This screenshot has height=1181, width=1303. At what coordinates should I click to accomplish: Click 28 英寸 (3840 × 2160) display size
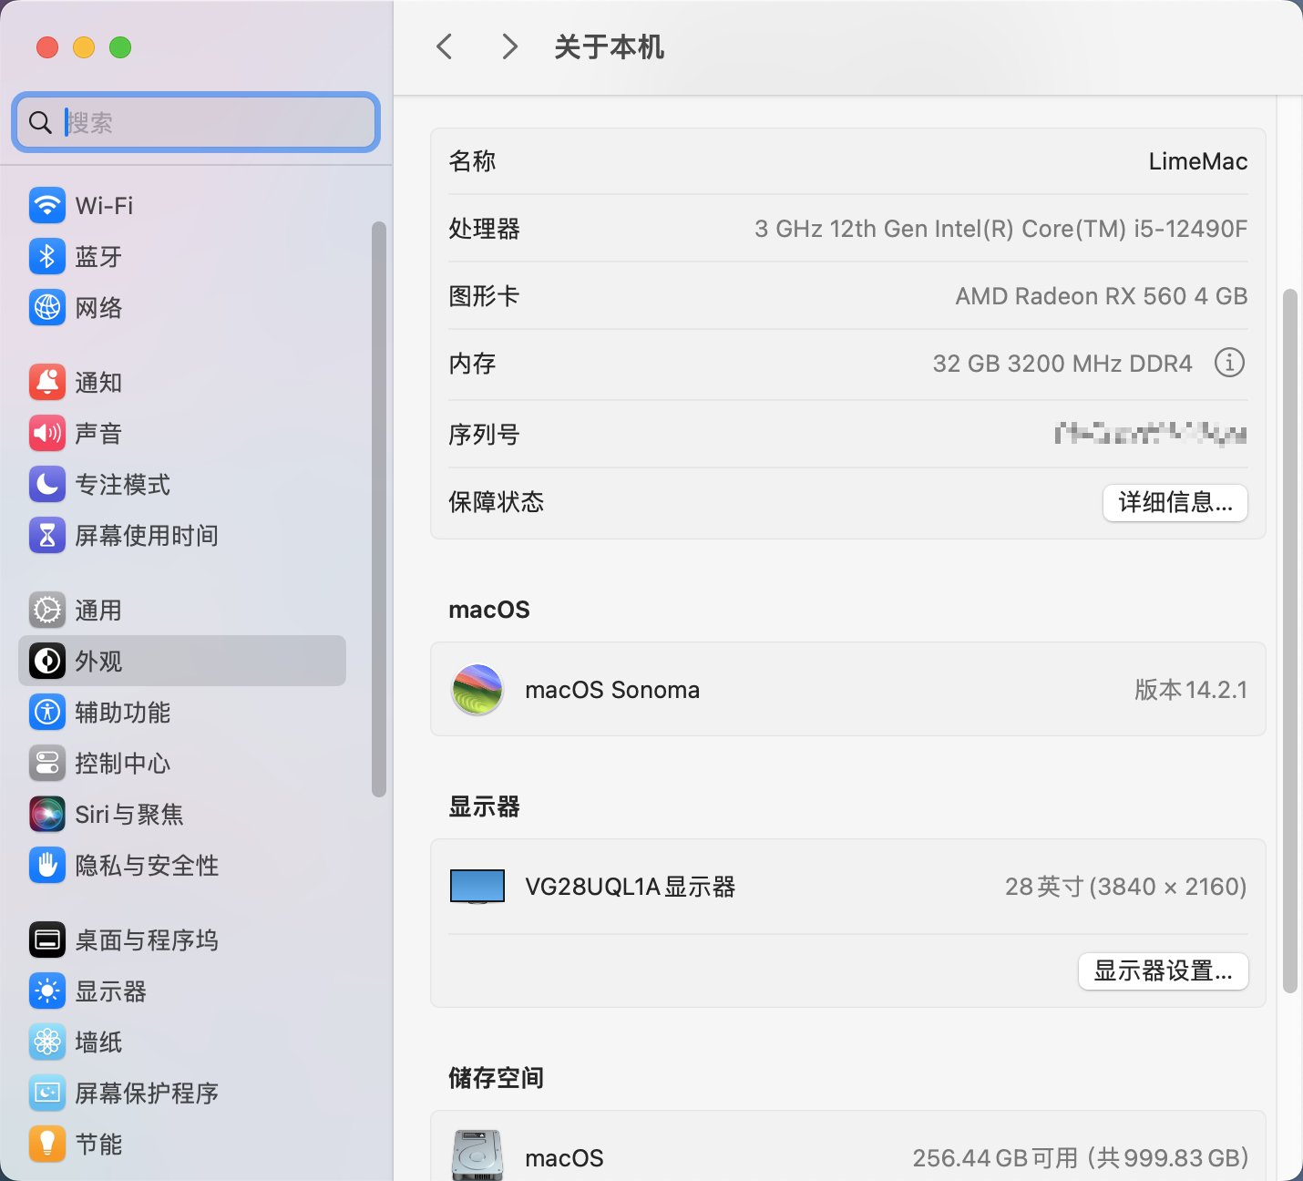1125,887
